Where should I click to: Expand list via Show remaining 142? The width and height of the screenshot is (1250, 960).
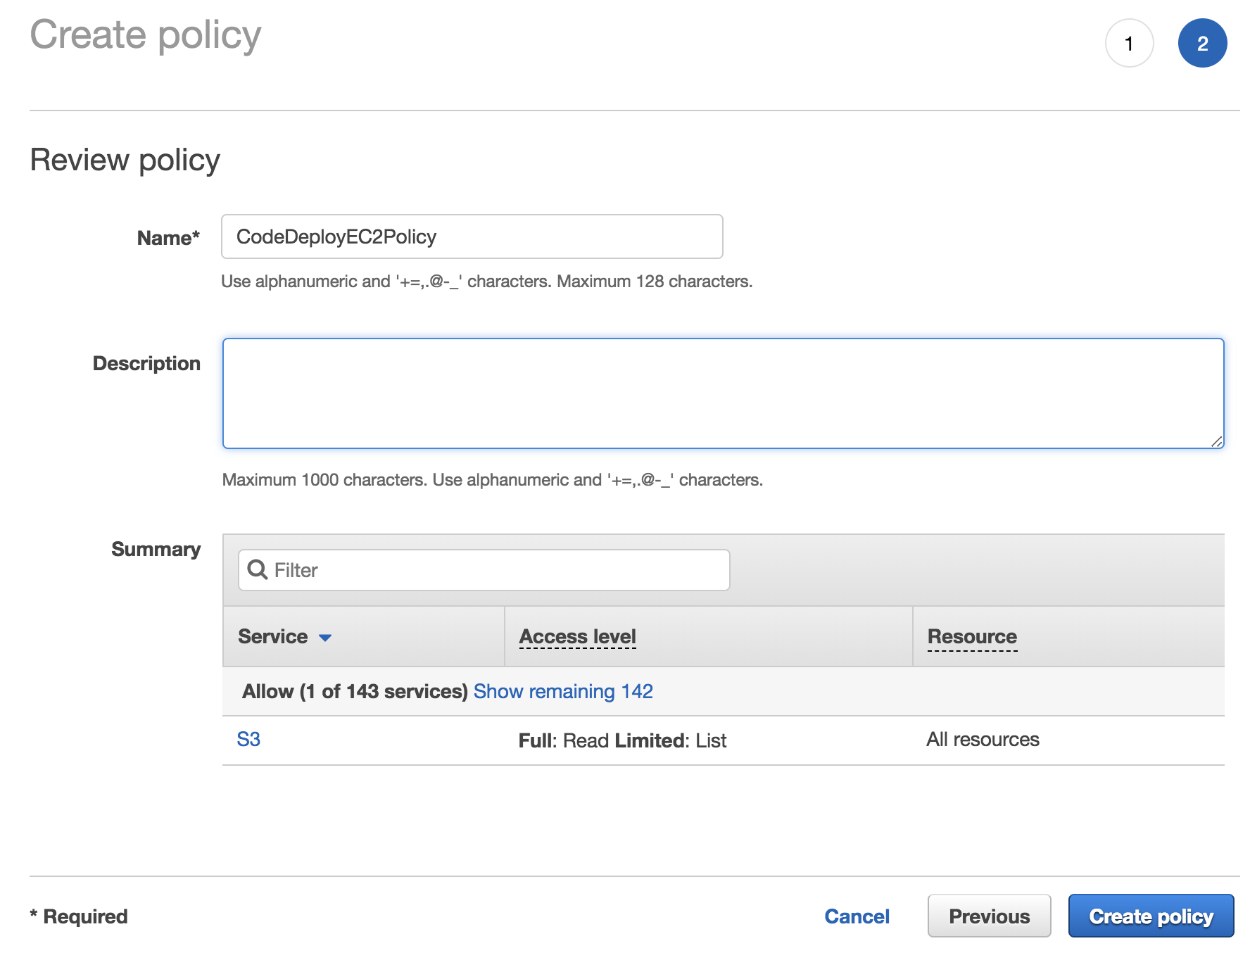pyautogui.click(x=563, y=691)
